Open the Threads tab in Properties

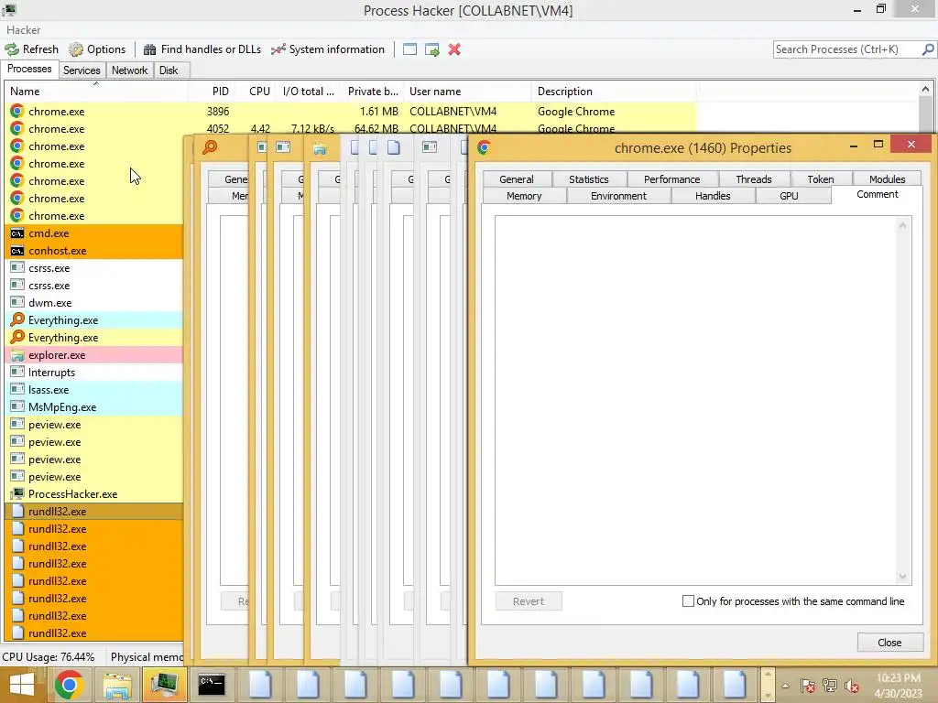[754, 178]
